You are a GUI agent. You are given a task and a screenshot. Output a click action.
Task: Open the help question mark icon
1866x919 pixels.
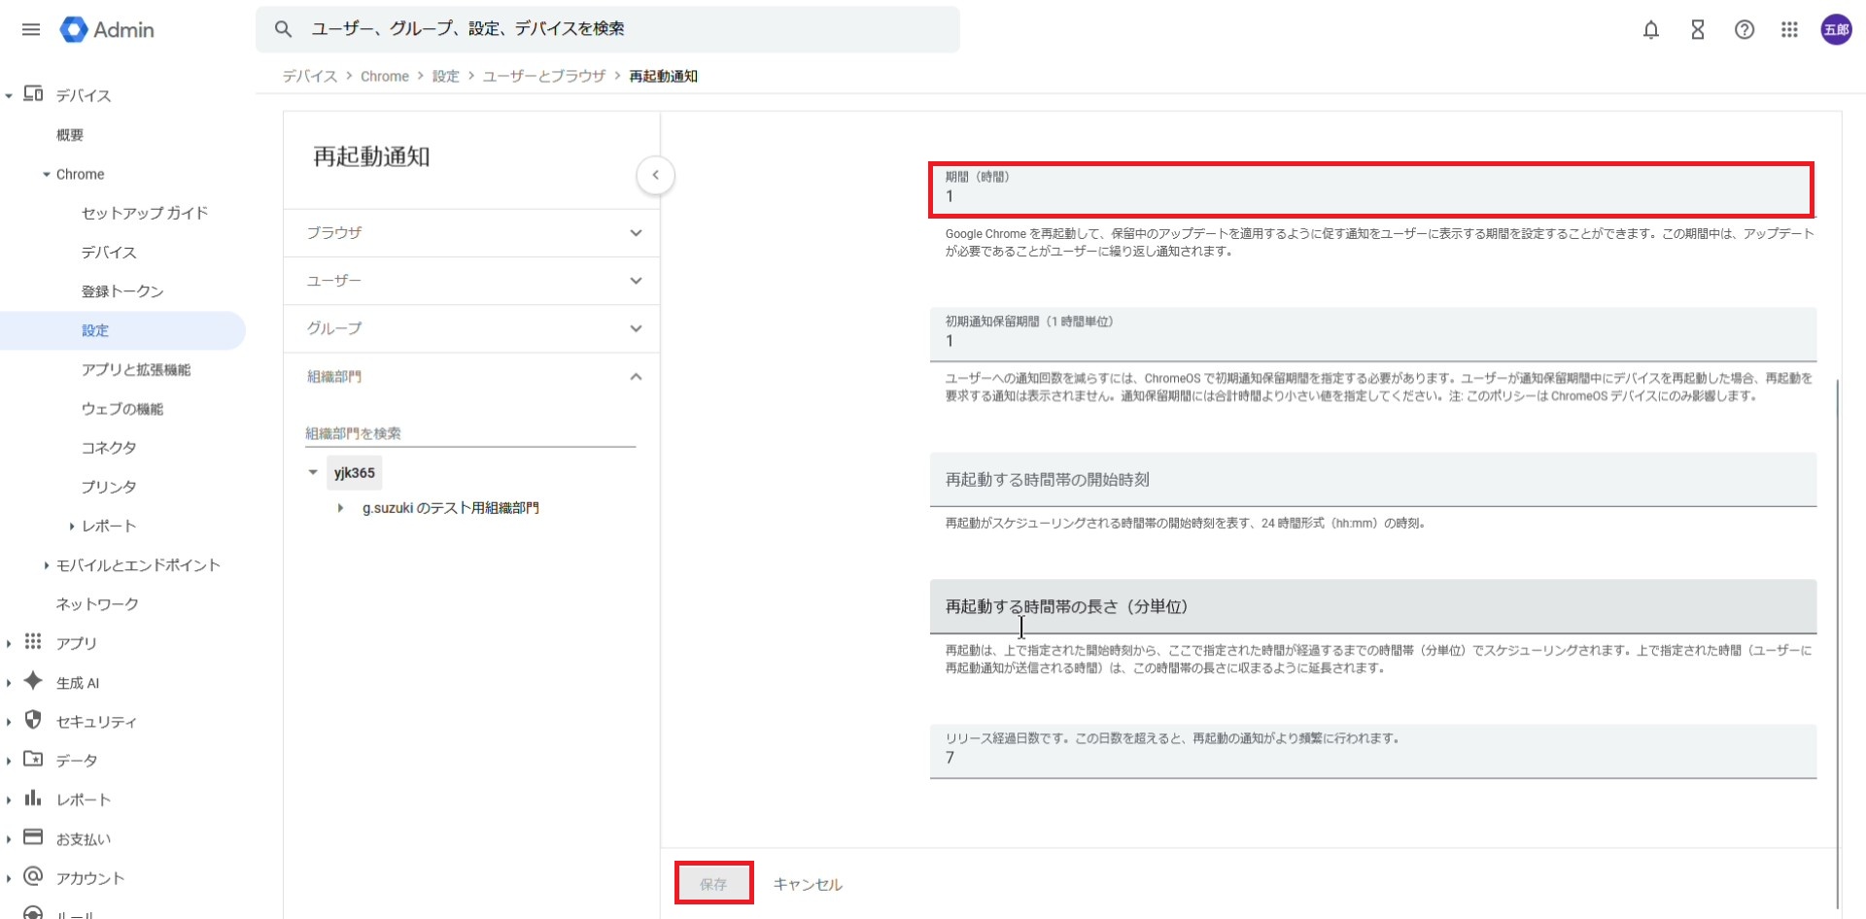(1744, 30)
